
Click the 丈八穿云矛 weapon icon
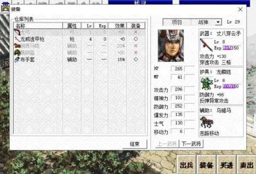point(206,45)
